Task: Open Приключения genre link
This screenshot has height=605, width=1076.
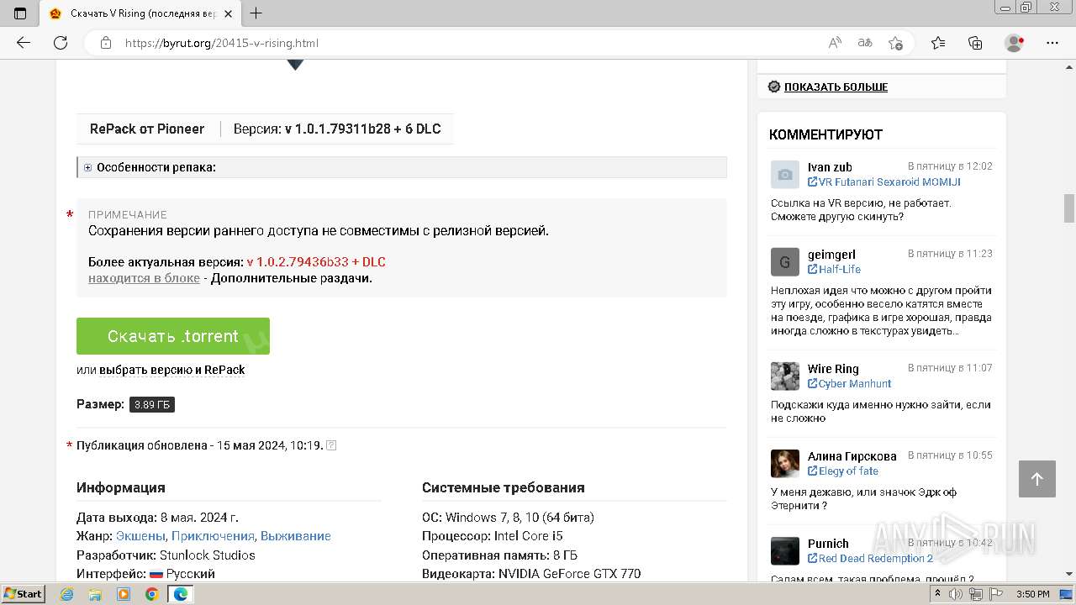Action: tap(213, 536)
